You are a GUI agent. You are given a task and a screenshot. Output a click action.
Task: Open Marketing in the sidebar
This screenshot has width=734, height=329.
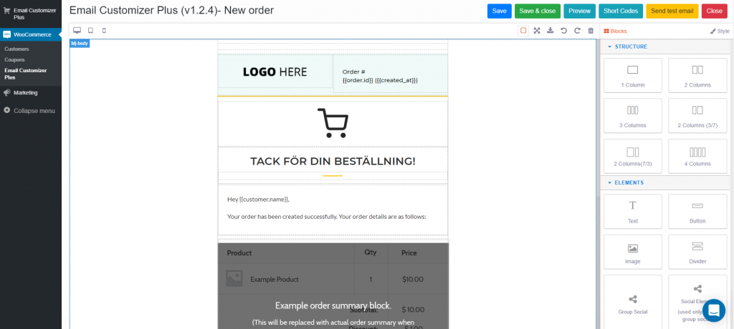[x=25, y=92]
